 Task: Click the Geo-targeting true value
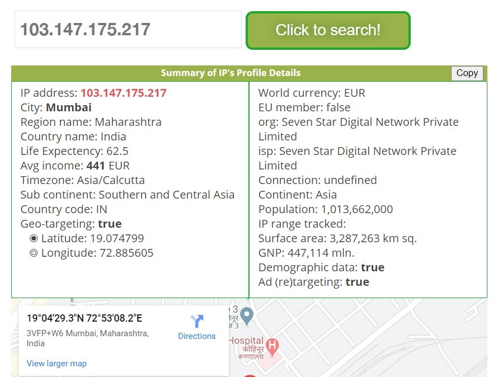click(x=110, y=224)
